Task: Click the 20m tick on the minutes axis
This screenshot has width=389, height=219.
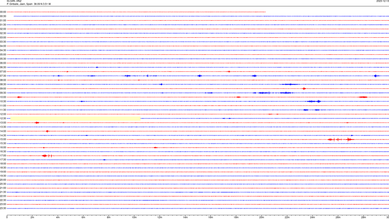Action: [x=261, y=217]
